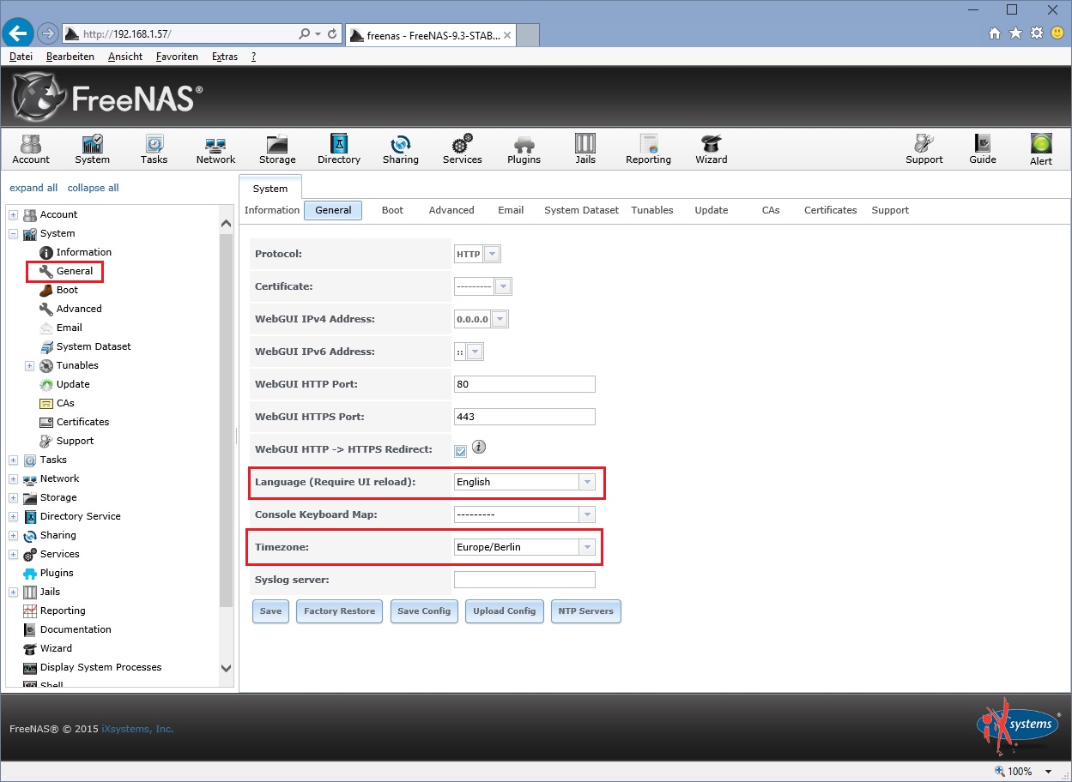Open the Directory toolbar icon

click(x=339, y=148)
